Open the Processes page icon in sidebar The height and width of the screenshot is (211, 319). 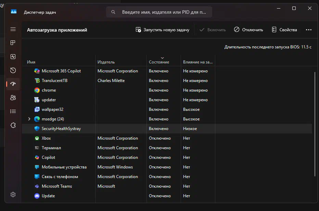[x=13, y=43]
